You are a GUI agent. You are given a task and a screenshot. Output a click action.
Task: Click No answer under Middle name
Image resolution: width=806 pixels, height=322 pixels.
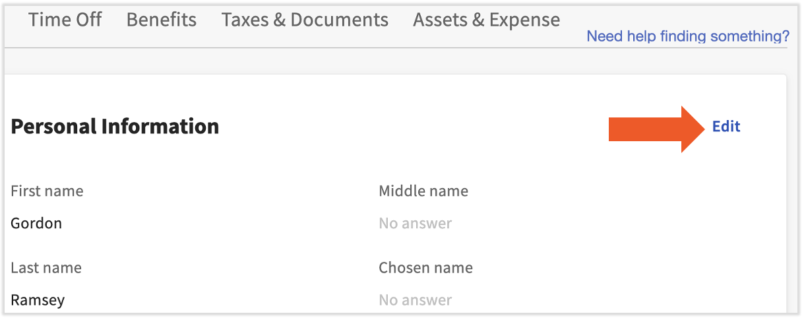pos(415,224)
